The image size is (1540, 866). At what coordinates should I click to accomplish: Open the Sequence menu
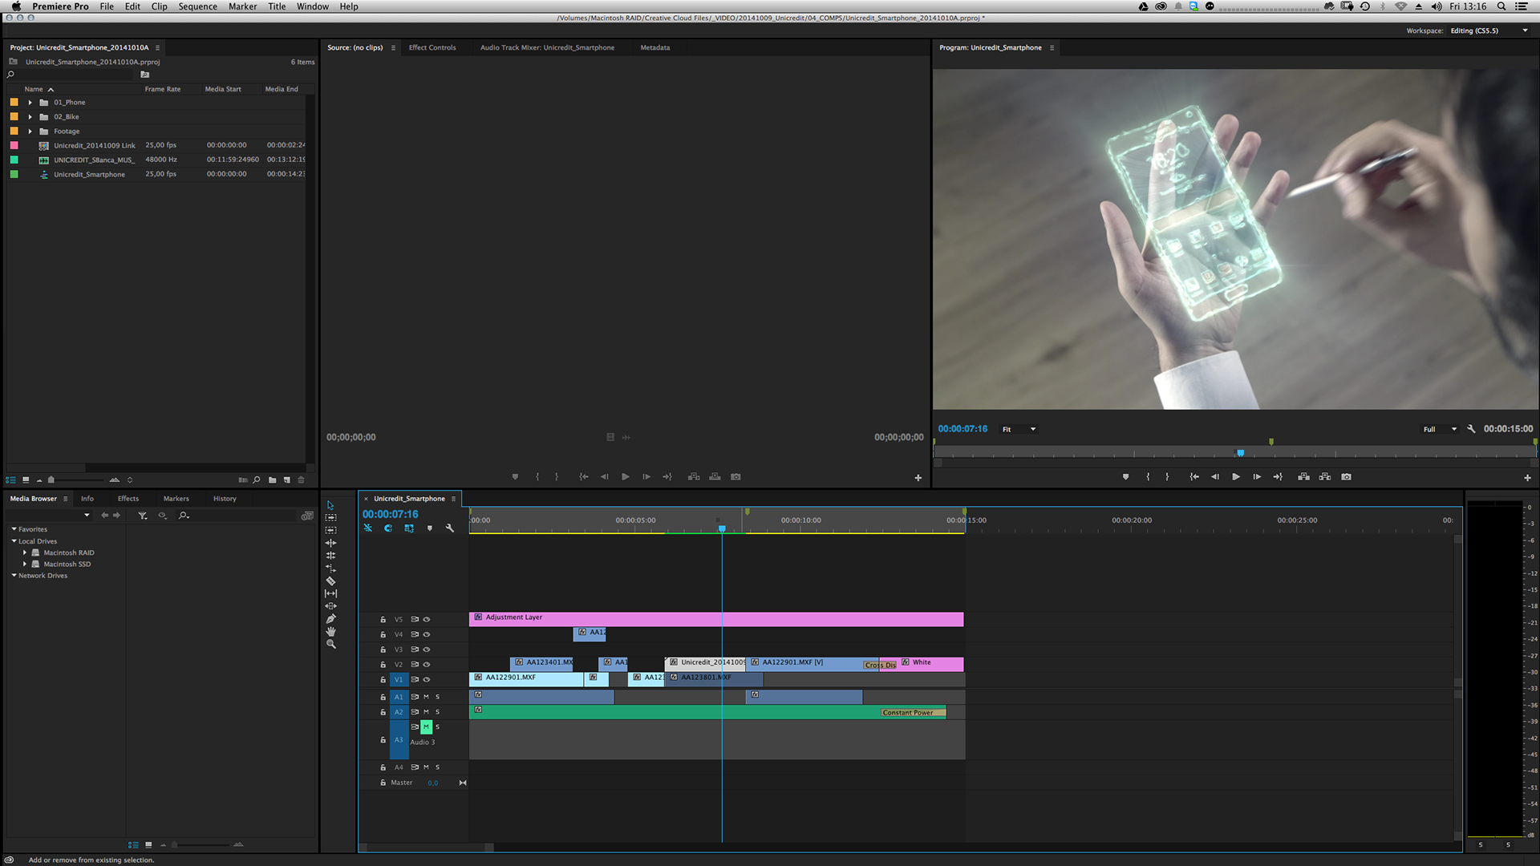pos(197,6)
